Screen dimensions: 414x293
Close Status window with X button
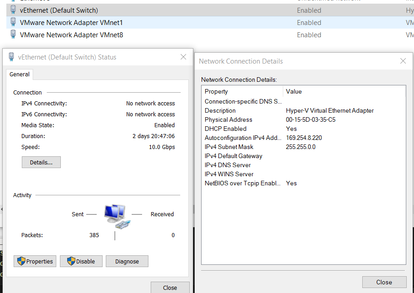tap(183, 57)
